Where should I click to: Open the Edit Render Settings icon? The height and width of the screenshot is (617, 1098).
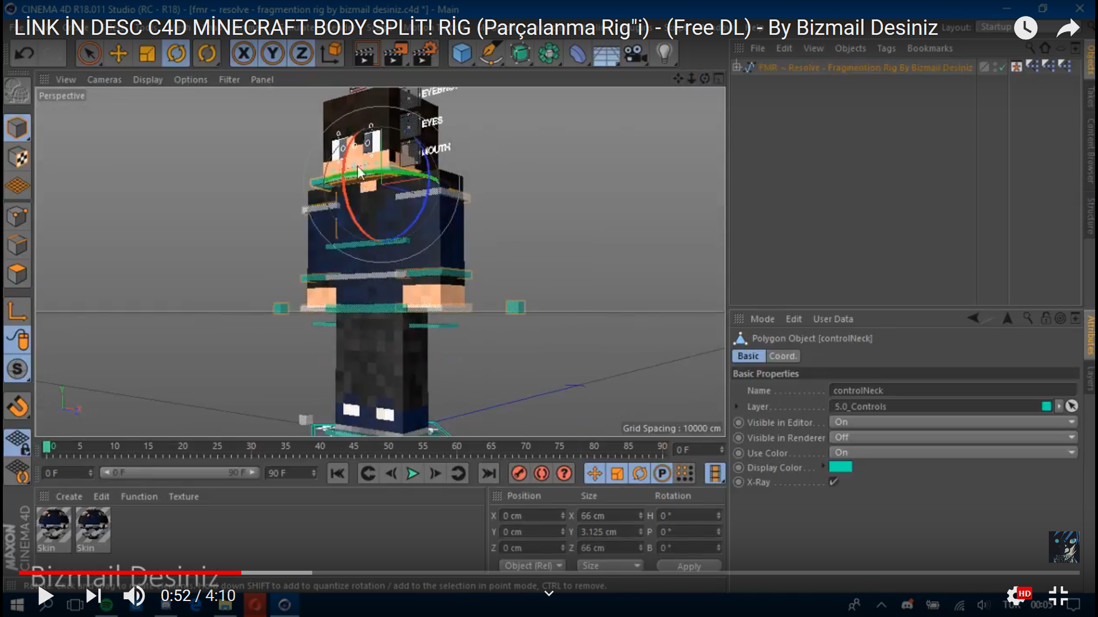424,54
